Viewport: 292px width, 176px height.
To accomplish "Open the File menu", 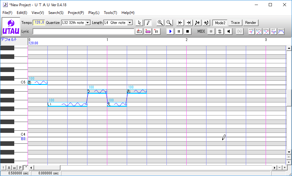I will 7,13.
